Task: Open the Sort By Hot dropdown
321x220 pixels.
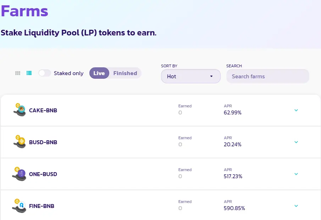Action: 190,76
